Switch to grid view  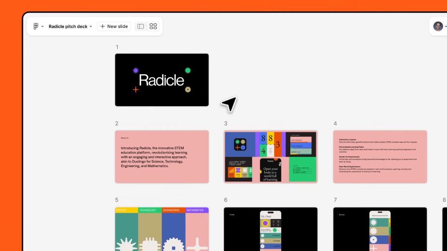coord(153,26)
